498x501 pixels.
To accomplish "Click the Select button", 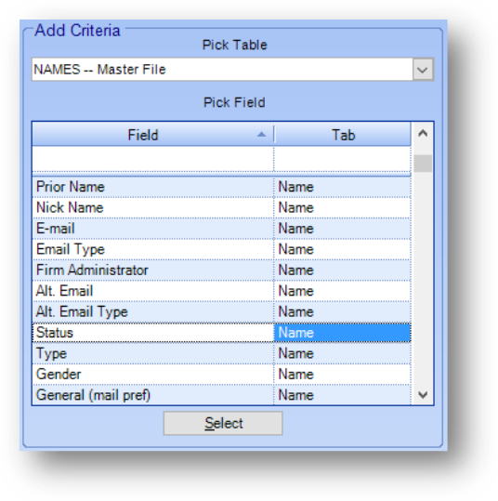I will click(x=223, y=423).
